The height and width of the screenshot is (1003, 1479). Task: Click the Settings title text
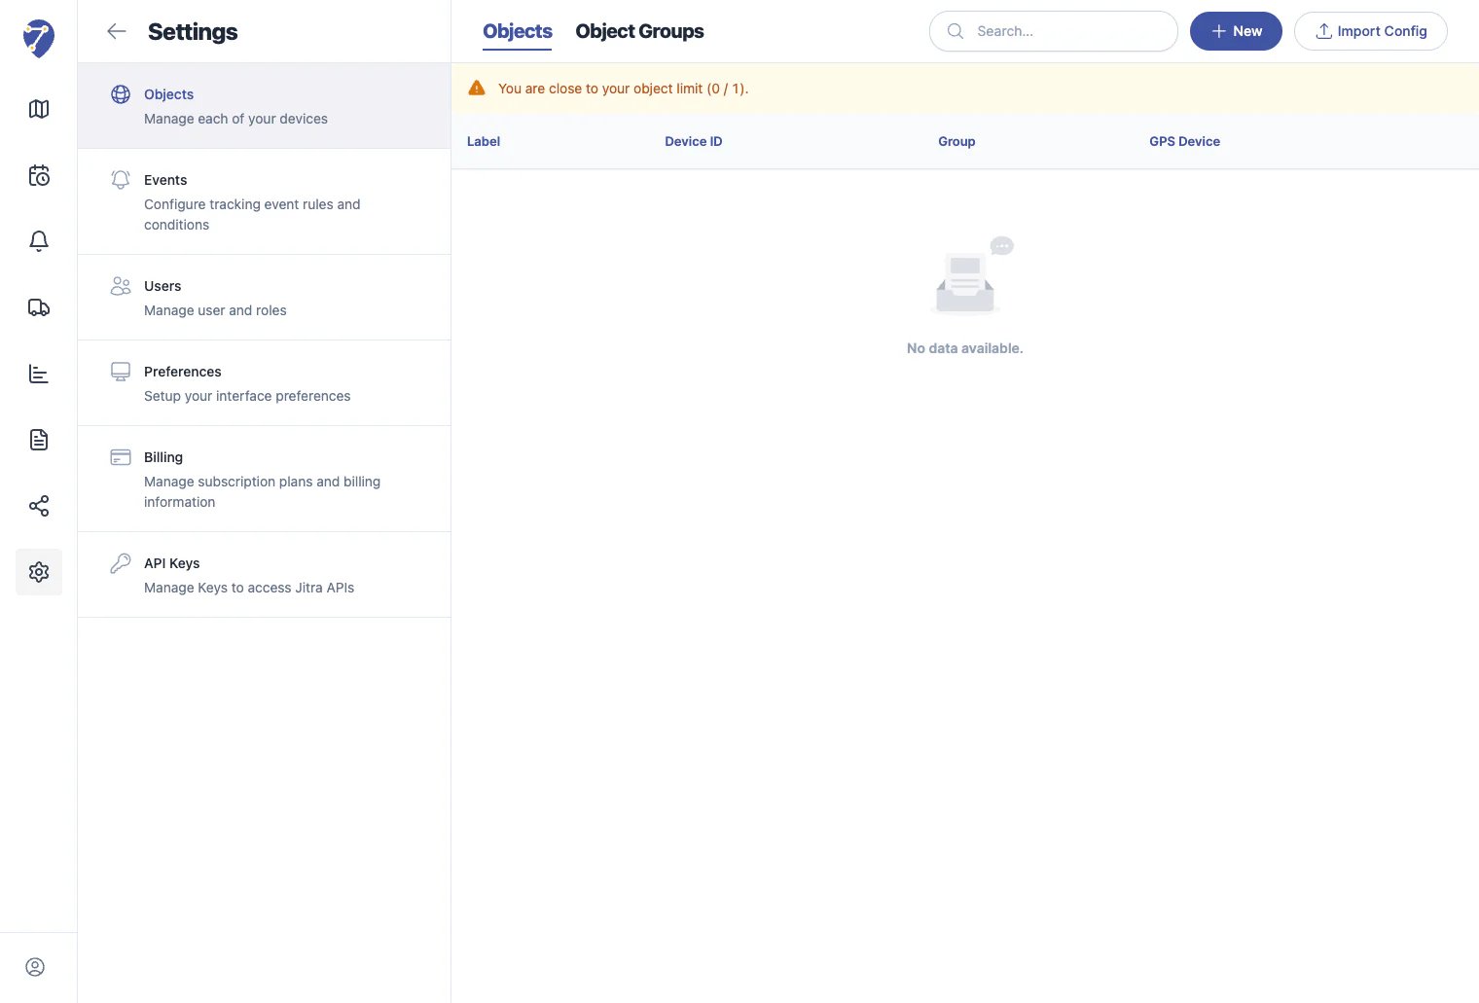[193, 31]
